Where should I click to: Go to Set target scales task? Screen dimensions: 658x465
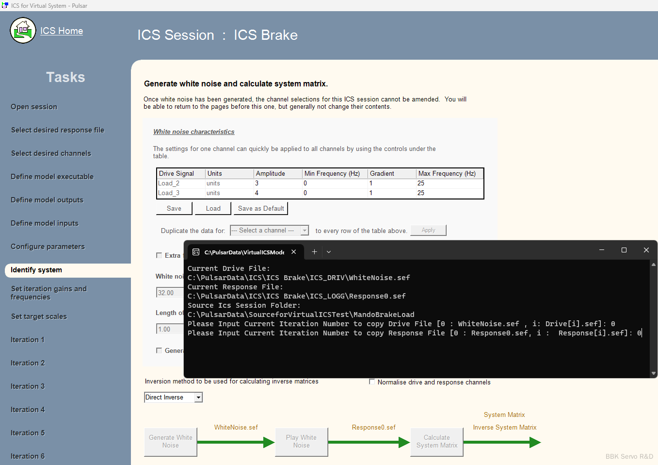click(39, 316)
